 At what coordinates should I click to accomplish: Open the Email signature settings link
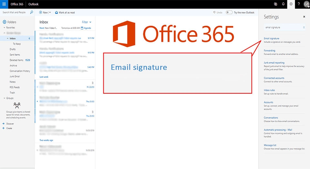[x=271, y=38]
